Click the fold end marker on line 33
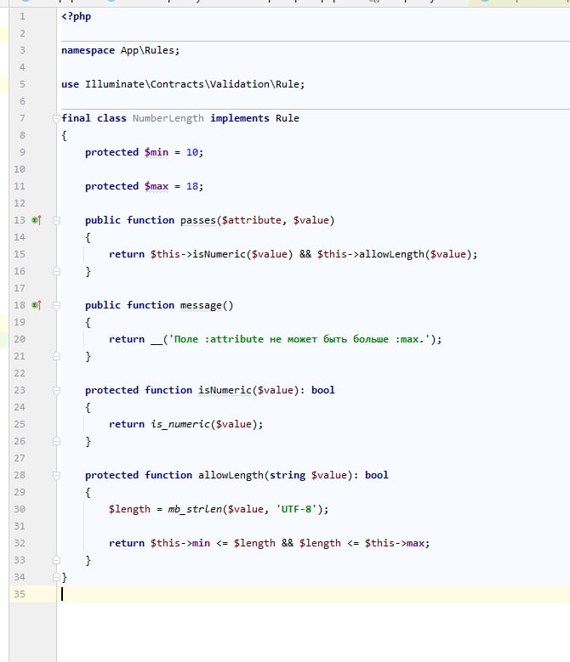The height and width of the screenshot is (662, 570). (x=56, y=560)
